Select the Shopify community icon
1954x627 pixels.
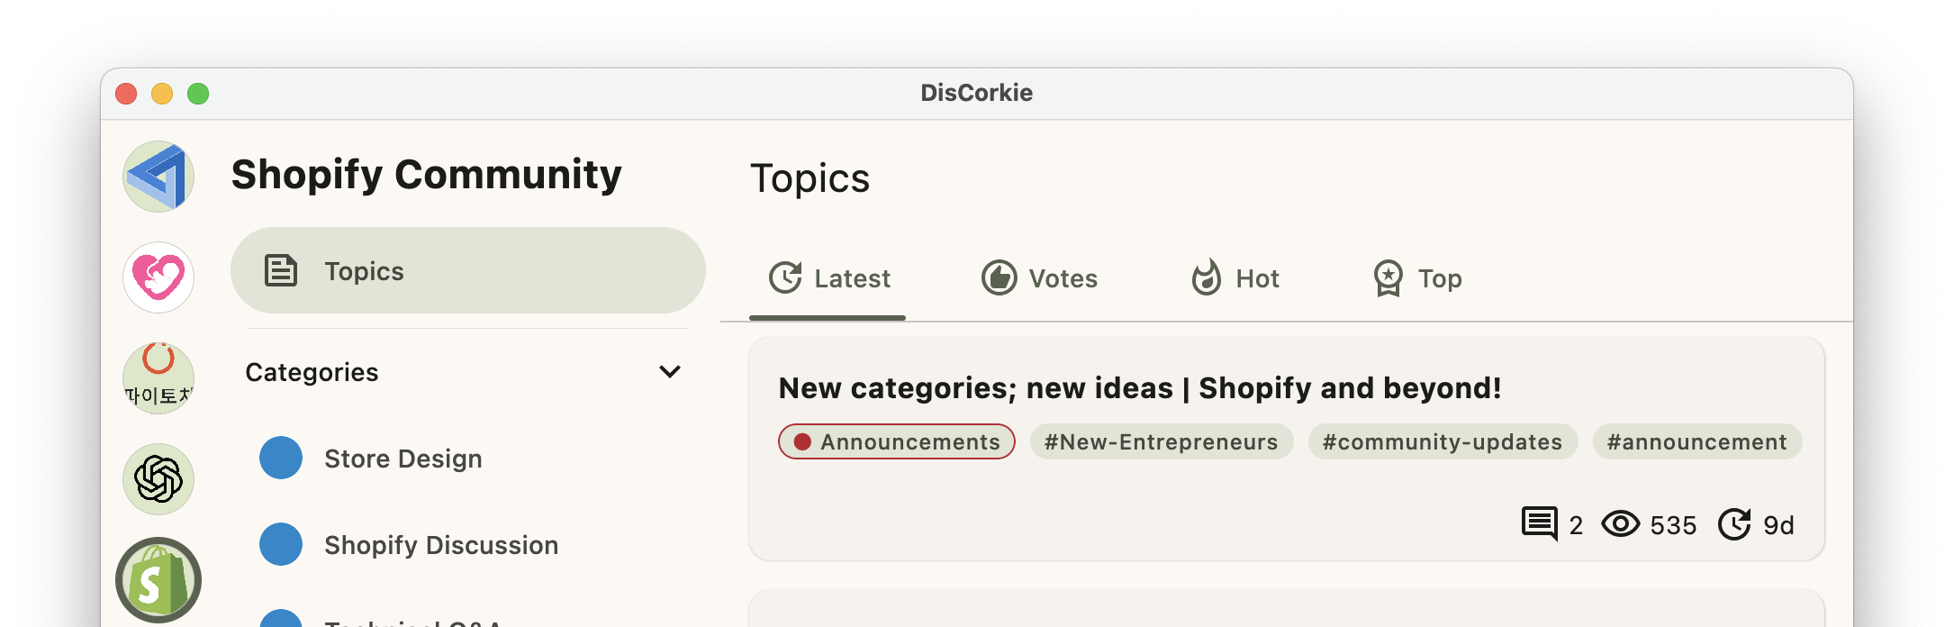tap(158, 580)
